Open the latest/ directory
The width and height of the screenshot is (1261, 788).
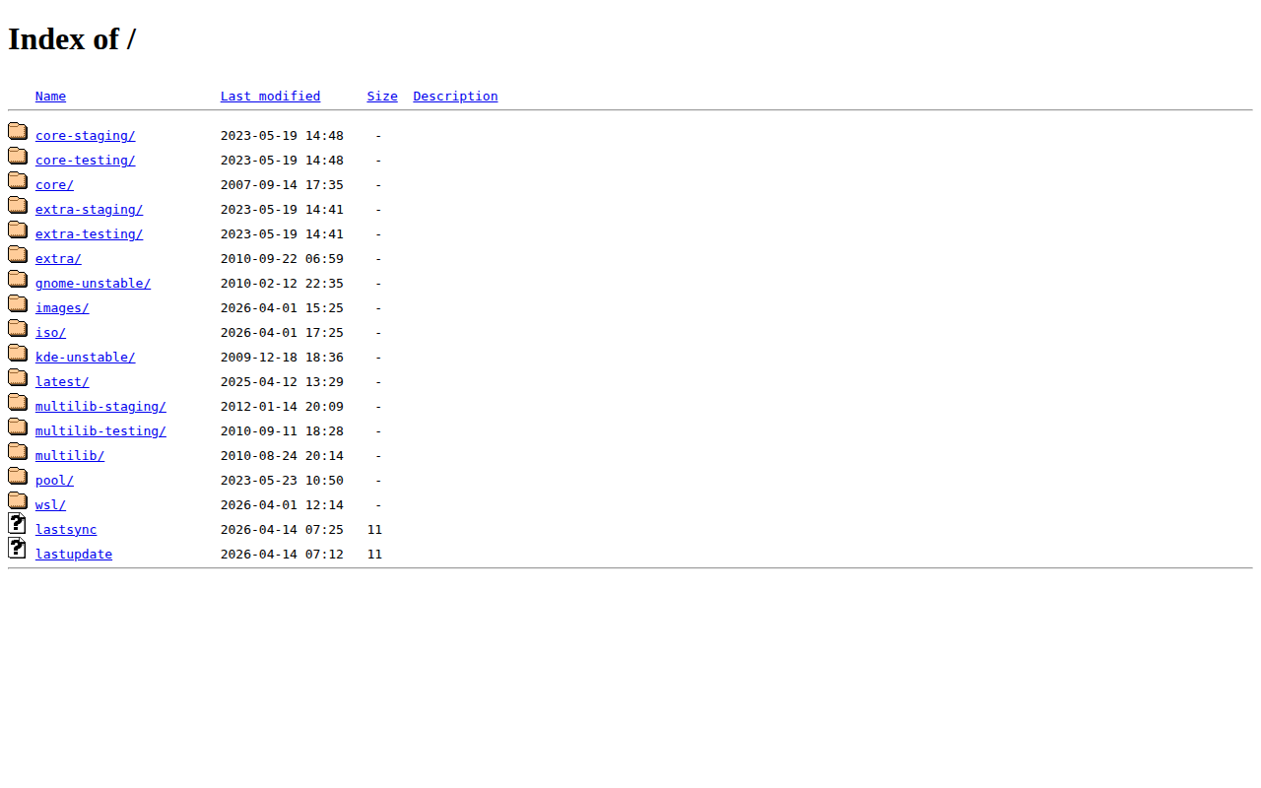coord(61,381)
